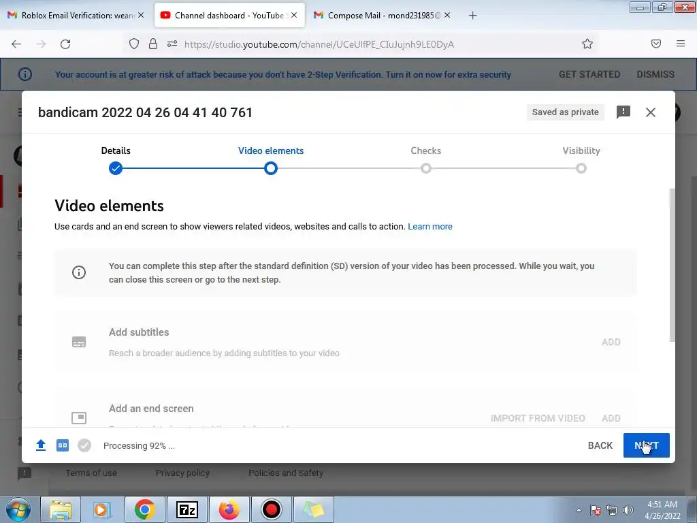Open site permissions icon in address bar

[x=172, y=44]
